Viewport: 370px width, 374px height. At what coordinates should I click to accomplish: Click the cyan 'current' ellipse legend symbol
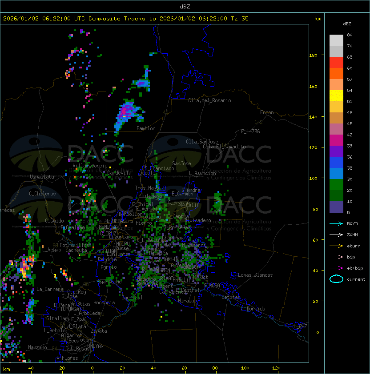pos(336,279)
